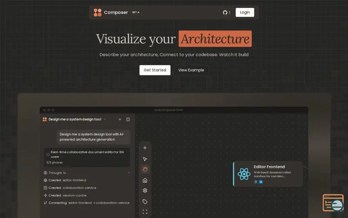Click the user prompt message bubble

(94, 137)
